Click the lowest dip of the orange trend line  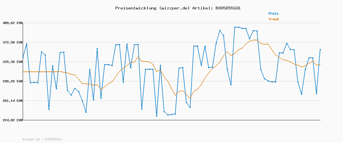190,98
